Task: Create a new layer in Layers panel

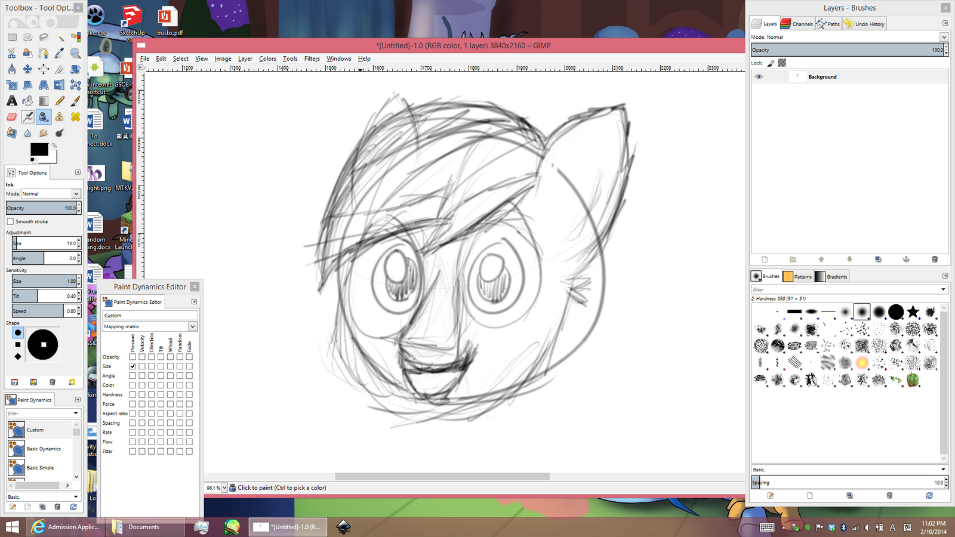Action: (x=765, y=259)
